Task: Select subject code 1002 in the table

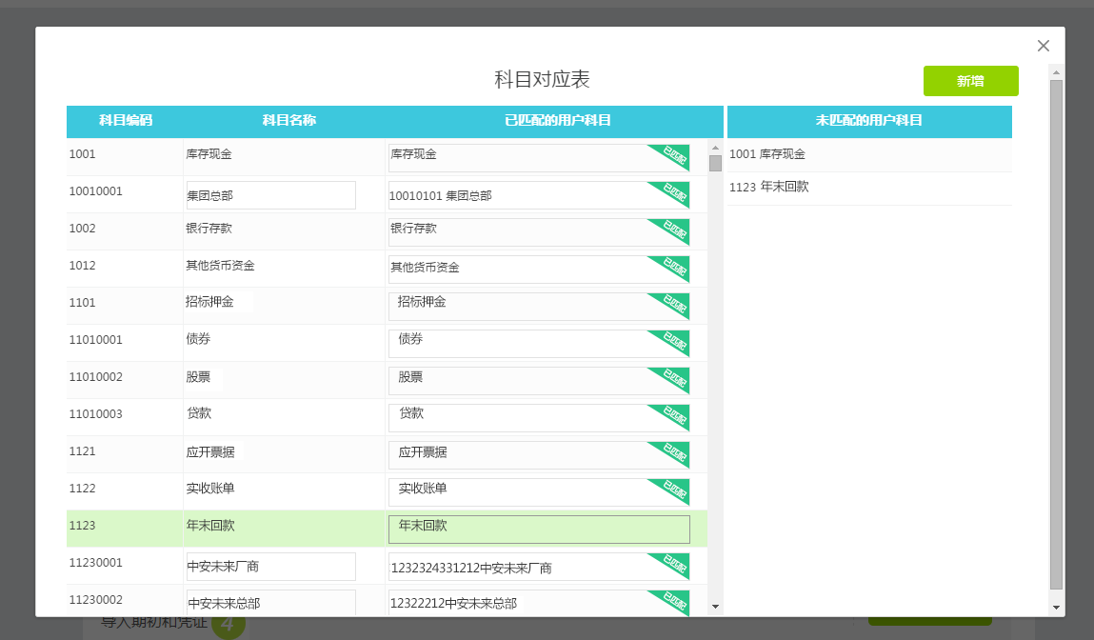Action: [82, 229]
